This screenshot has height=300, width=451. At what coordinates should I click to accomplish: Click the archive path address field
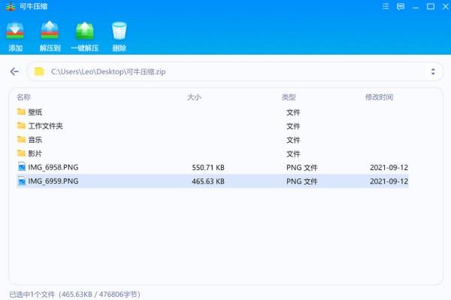click(235, 71)
